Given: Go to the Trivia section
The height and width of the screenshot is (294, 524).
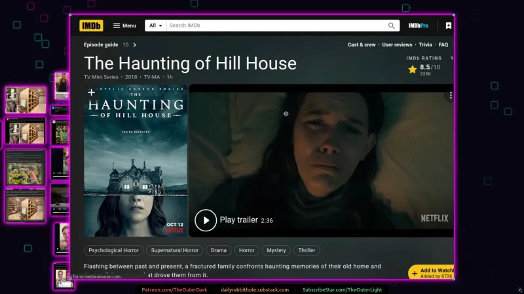Looking at the screenshot, I should (425, 44).
